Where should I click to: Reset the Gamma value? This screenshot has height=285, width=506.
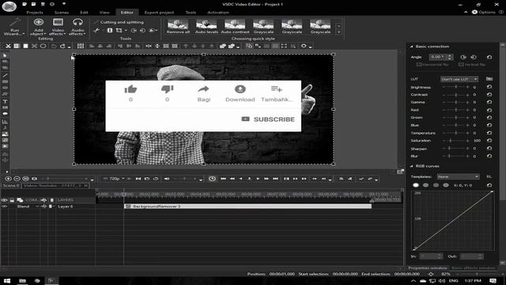[489, 102]
